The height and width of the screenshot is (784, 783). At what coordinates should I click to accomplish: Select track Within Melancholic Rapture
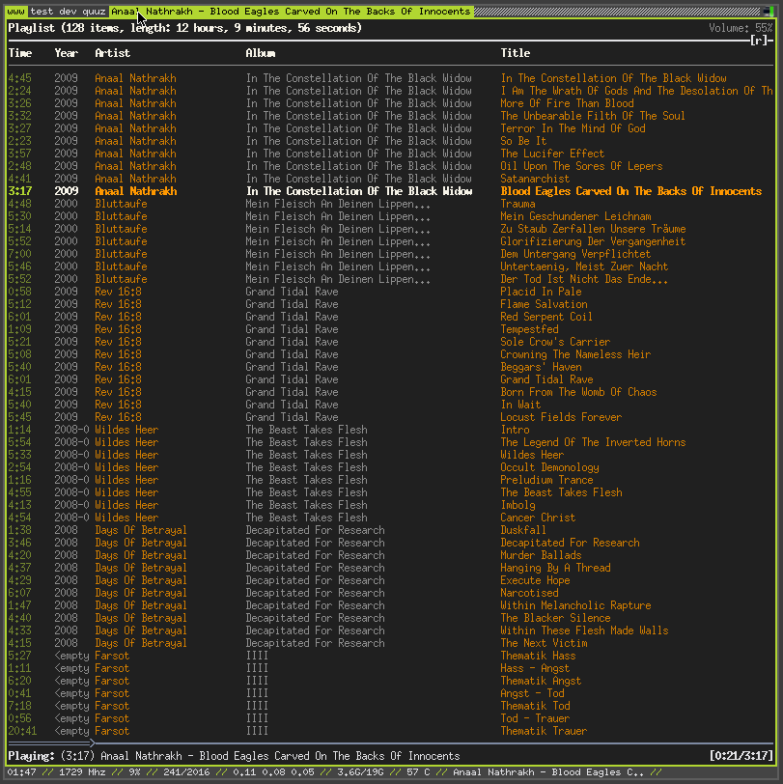tap(575, 605)
